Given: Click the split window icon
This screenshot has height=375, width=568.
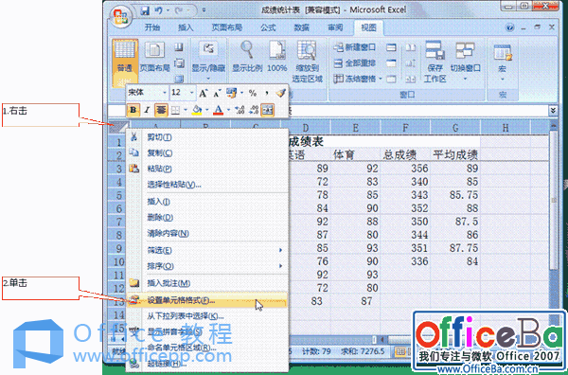Looking at the screenshot, I should click(x=391, y=47).
